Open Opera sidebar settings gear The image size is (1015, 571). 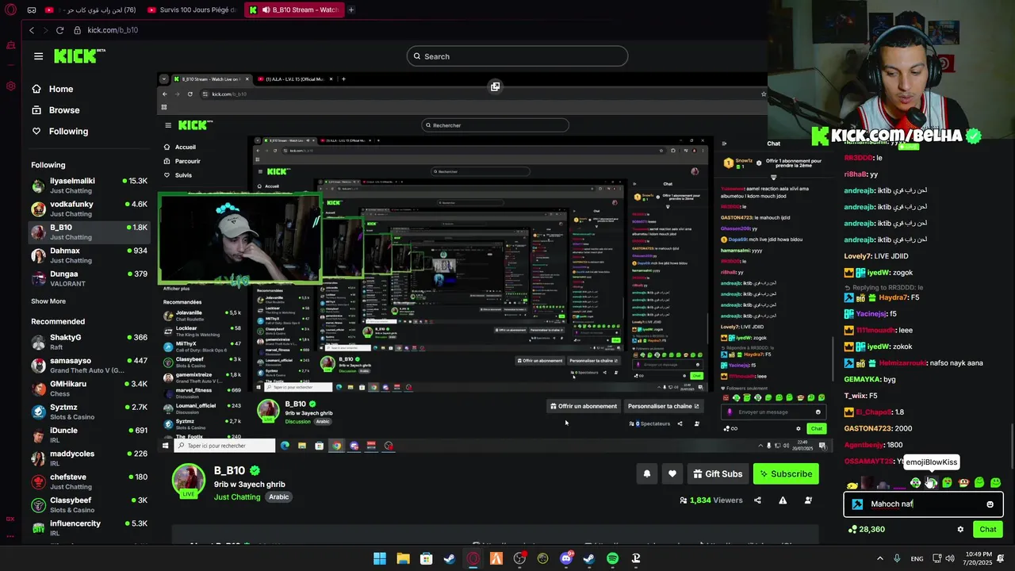[10, 86]
